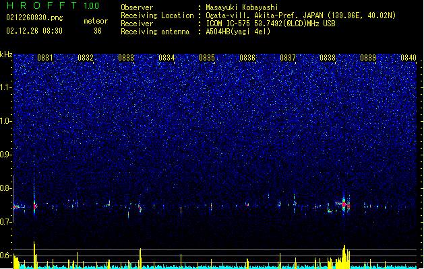Click the receiver text ICOM IC-575
Image resolution: width=424 pixels, height=269 pixels.
tap(270, 24)
